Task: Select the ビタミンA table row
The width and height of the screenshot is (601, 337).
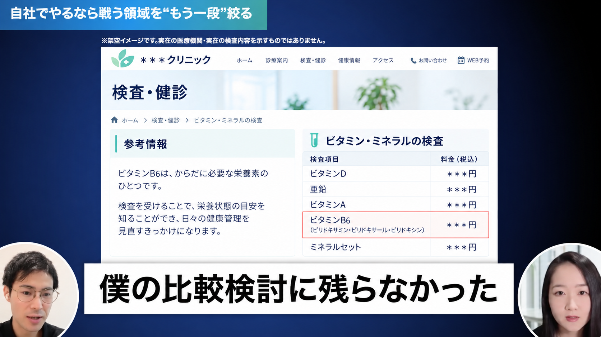Action: pos(396,204)
